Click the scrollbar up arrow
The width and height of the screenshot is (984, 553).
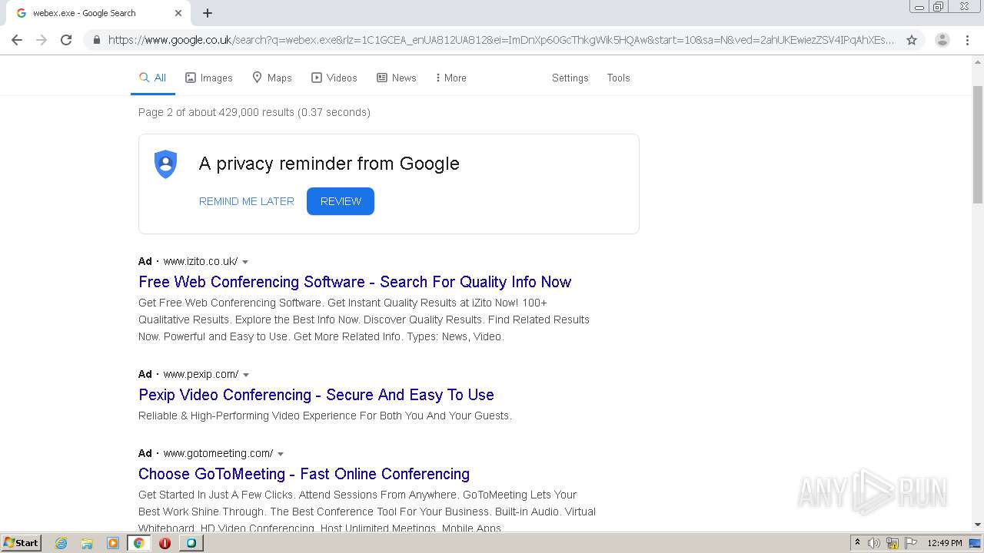click(978, 61)
